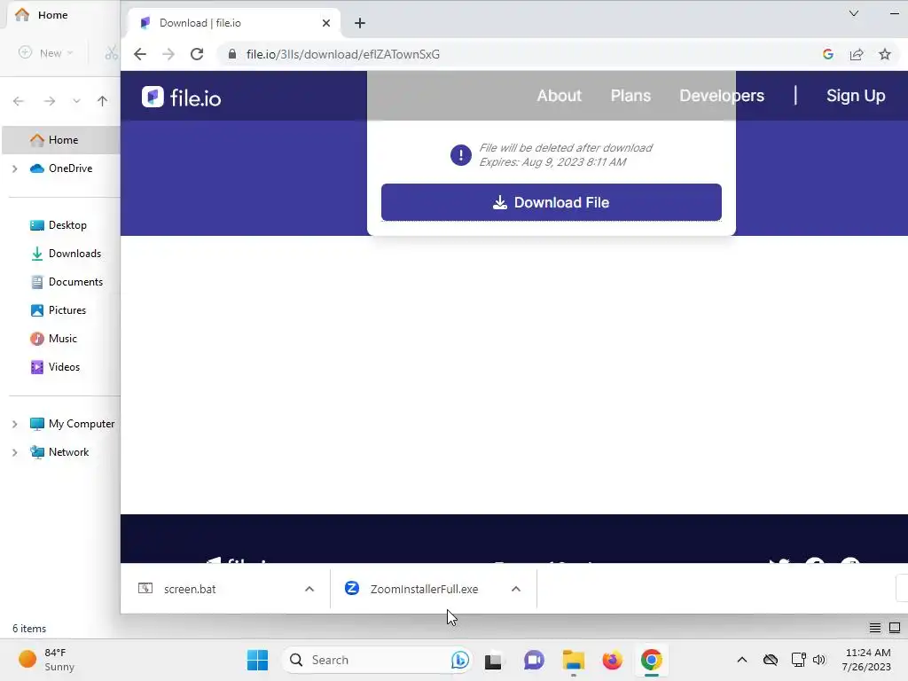Viewport: 908px width, 681px height.
Task: Click the taskbar Search box
Action: (x=378, y=660)
